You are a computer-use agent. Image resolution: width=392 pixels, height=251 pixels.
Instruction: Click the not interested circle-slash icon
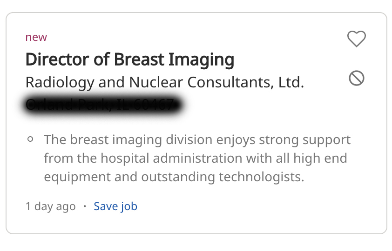(357, 78)
